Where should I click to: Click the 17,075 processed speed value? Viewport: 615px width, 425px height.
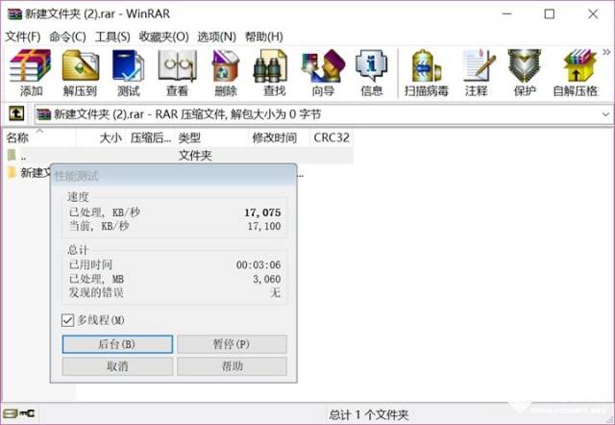click(262, 212)
